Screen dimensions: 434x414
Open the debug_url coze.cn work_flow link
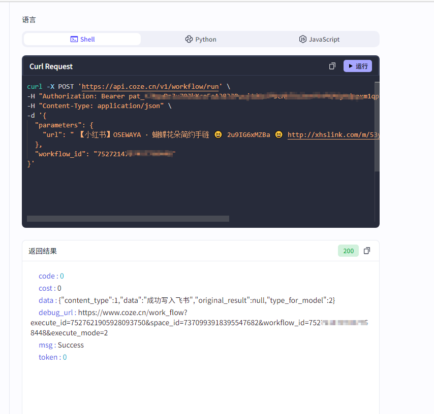[x=132, y=313]
